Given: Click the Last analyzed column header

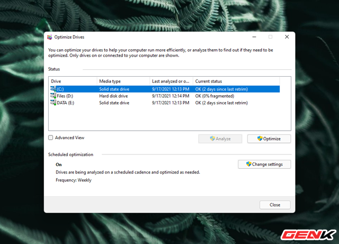Looking at the screenshot, I should pyautogui.click(x=171, y=80).
